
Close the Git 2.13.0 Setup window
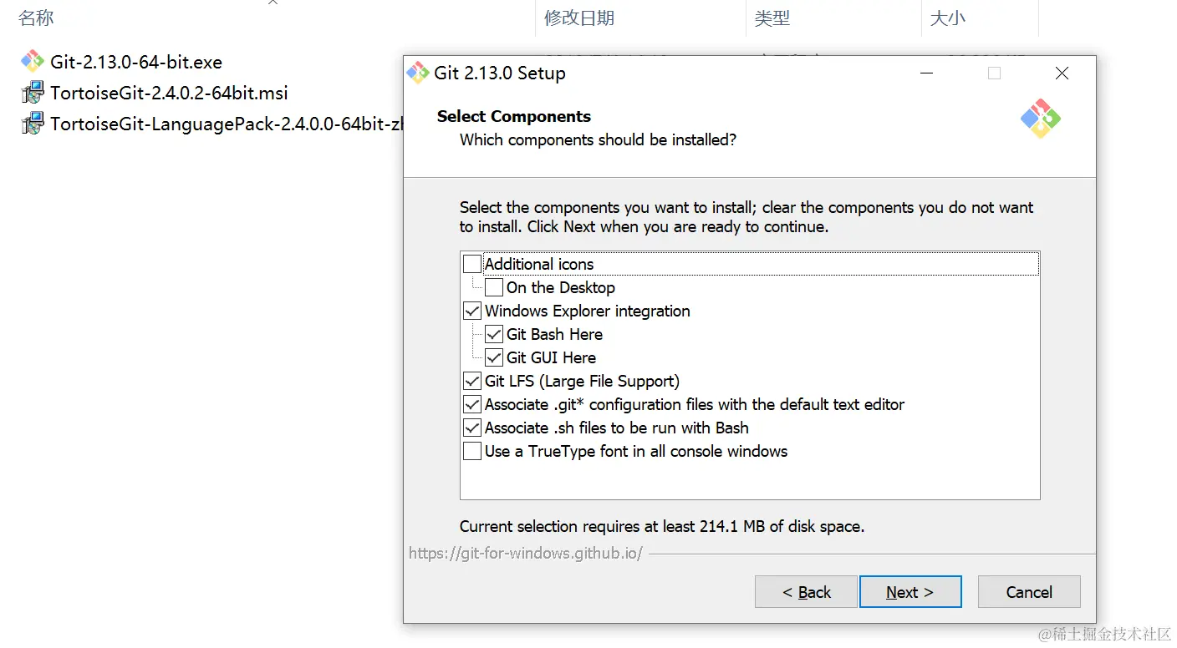pyautogui.click(x=1062, y=73)
